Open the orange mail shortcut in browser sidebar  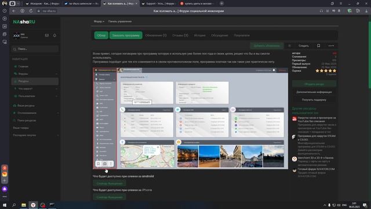(x=5, y=174)
